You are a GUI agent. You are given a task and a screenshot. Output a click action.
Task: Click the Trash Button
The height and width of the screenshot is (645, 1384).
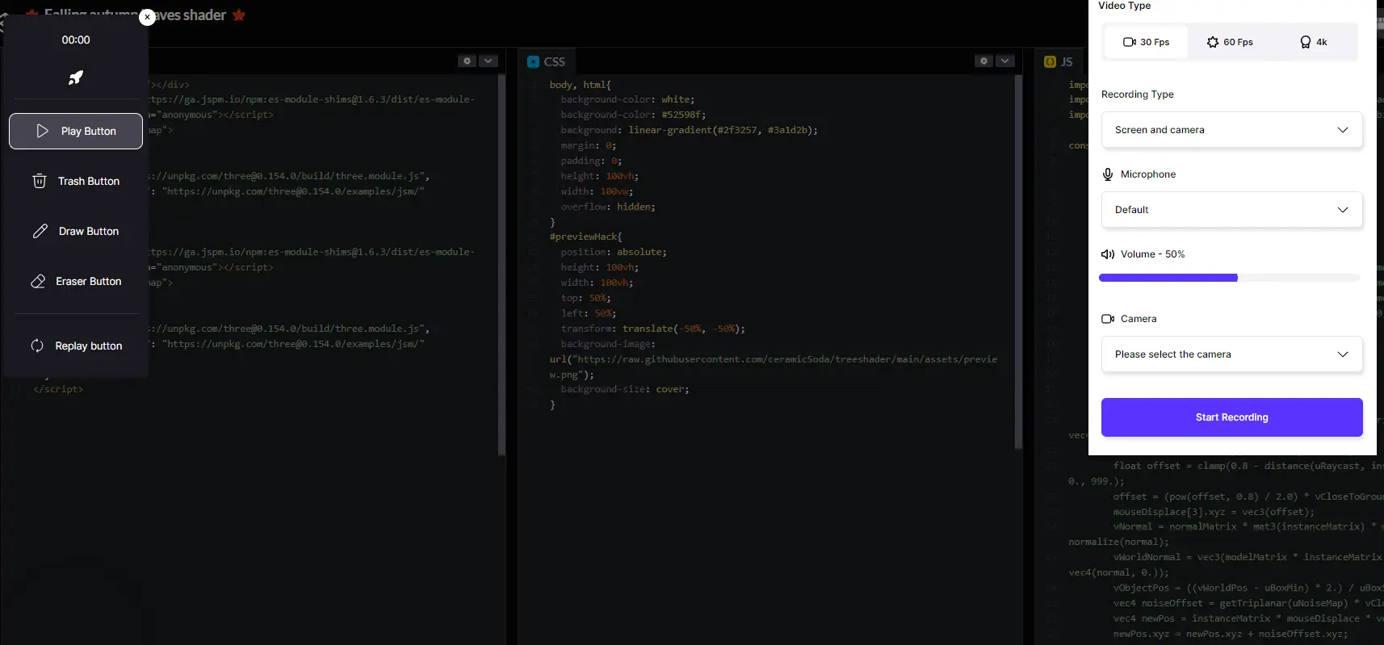pyautogui.click(x=76, y=182)
